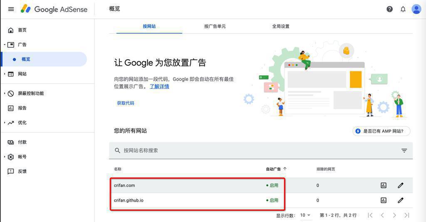This screenshot has height=222, width=426.
Task: Switch to the 按广告单元 tab
Action: (215, 26)
